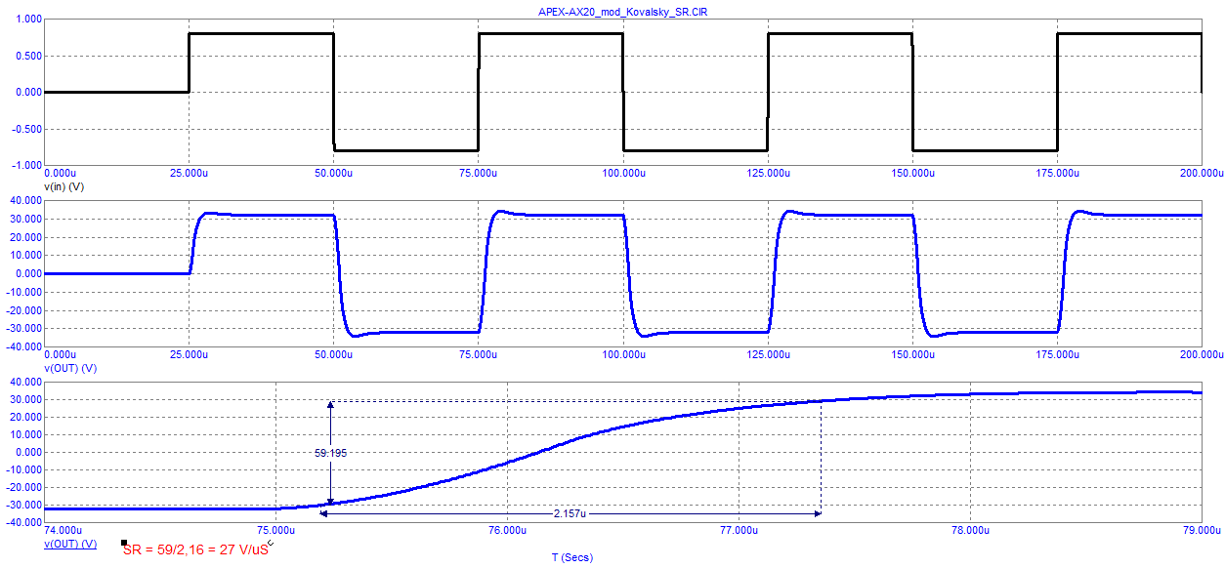Click 78.000u on the bottom plot time axis
The image size is (1225, 569).
coord(969,531)
